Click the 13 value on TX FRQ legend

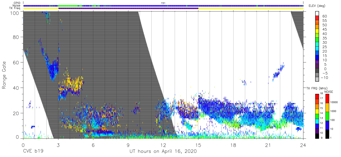(321, 119)
